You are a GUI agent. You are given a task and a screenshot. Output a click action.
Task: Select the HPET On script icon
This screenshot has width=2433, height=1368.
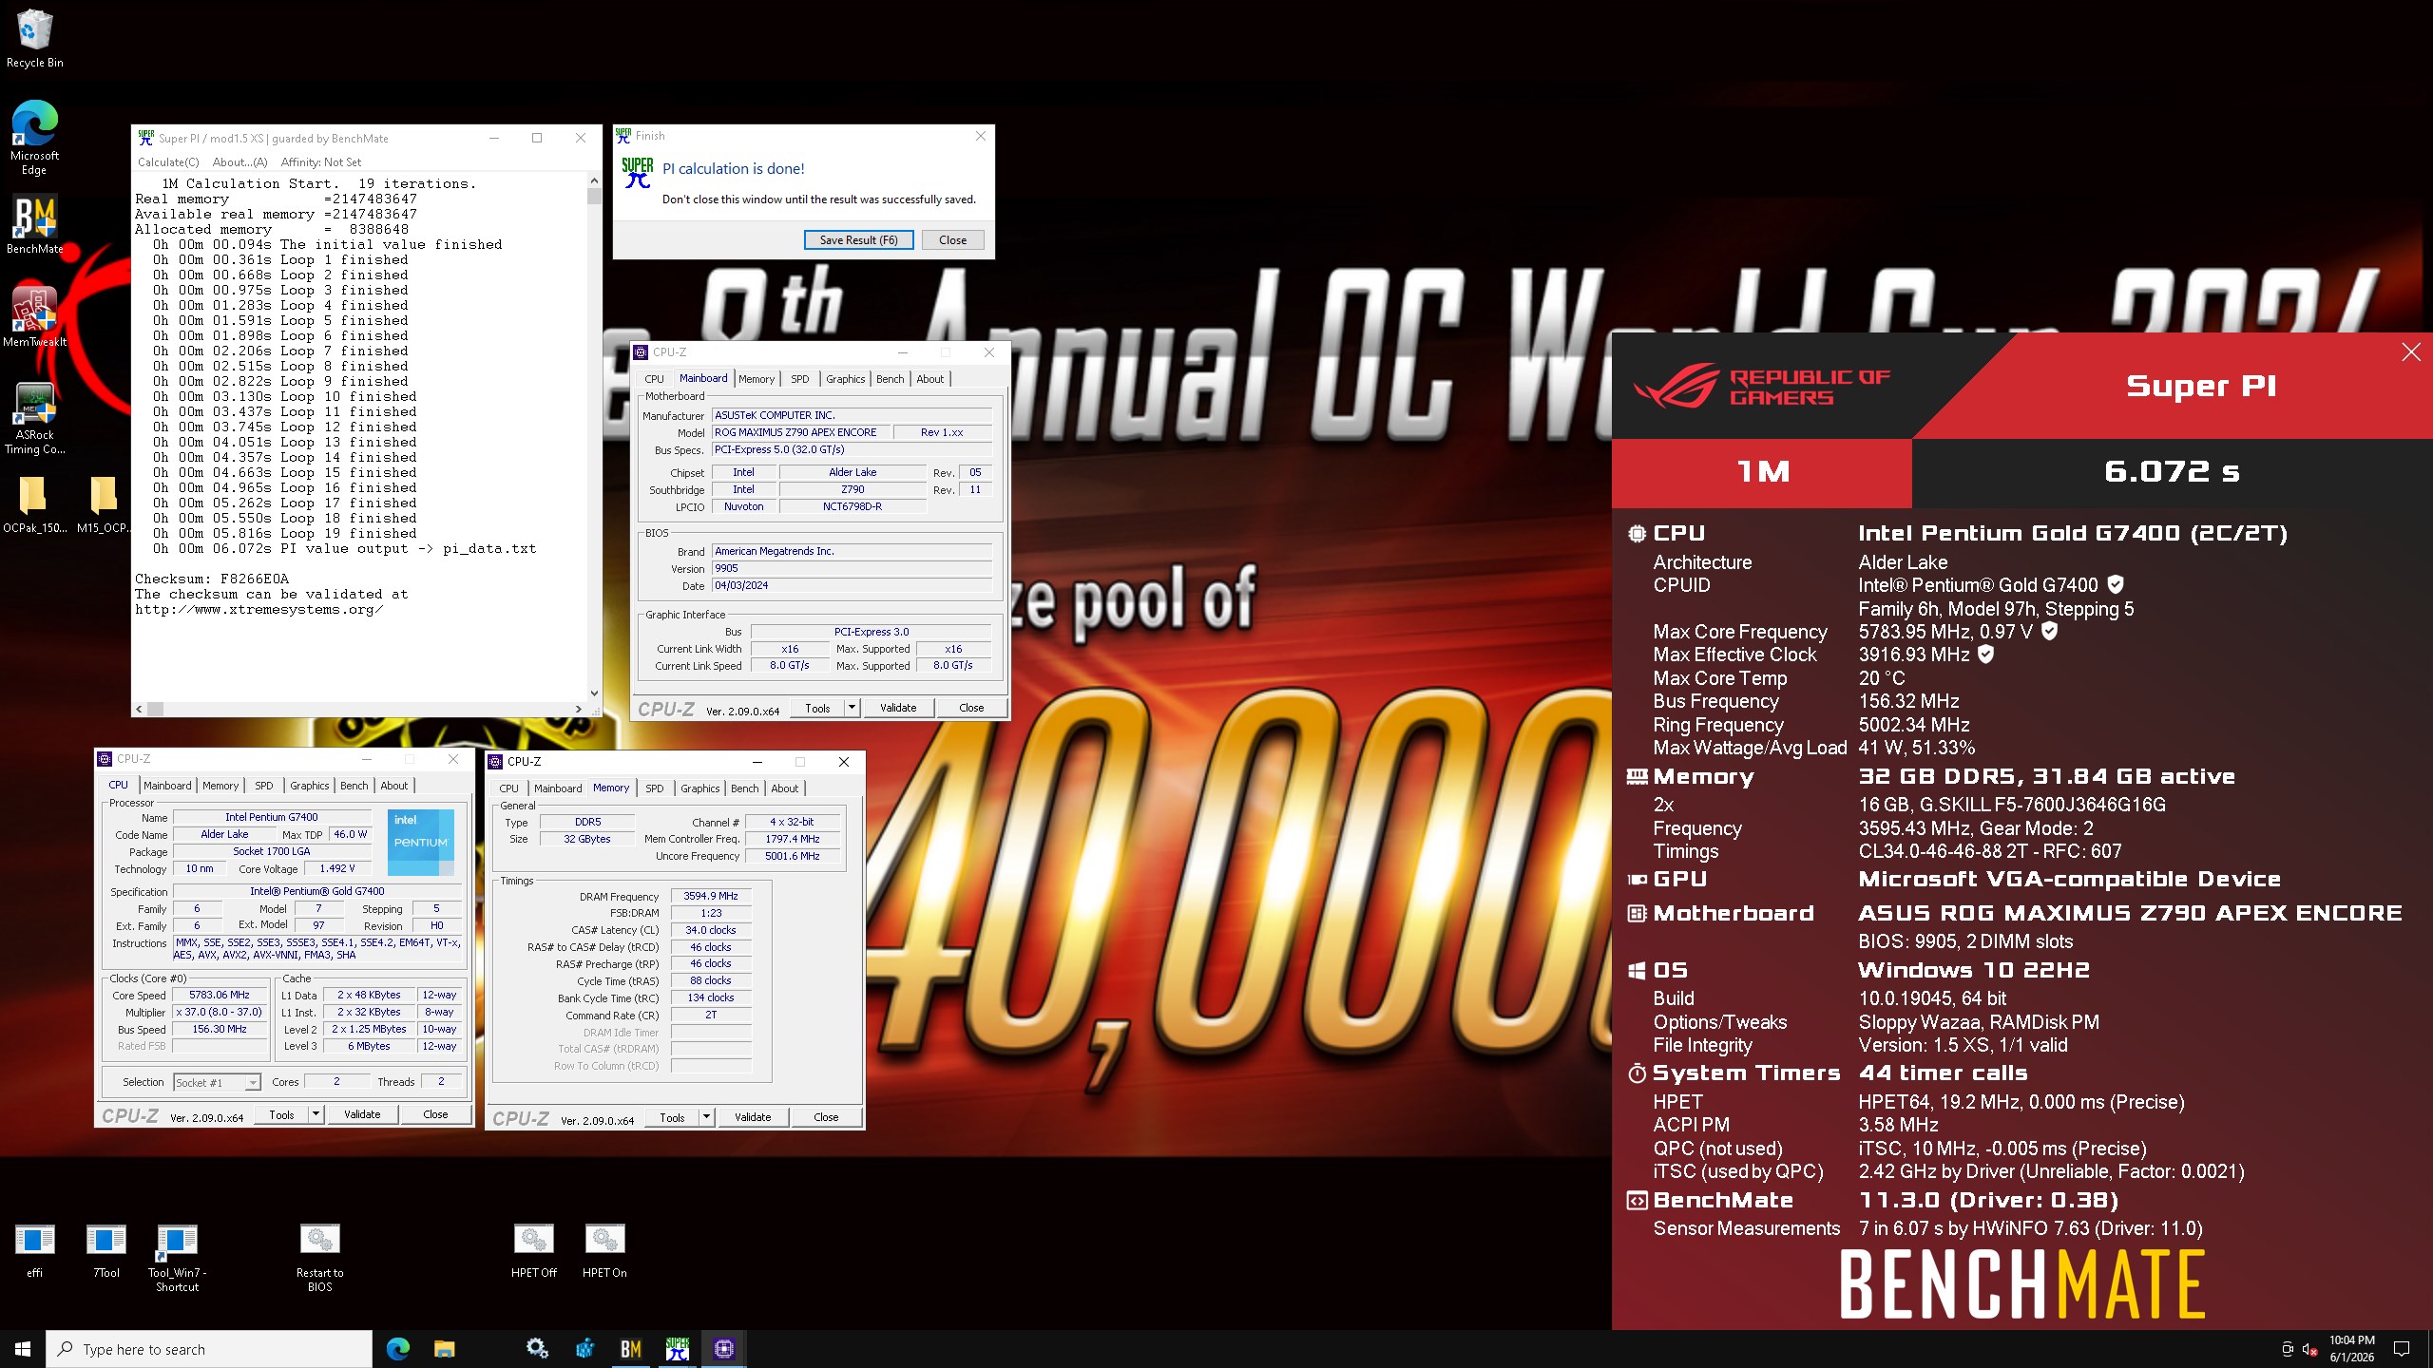[604, 1250]
